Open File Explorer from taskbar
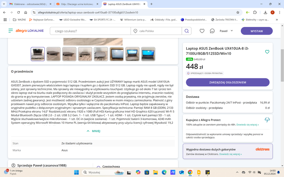284x177 pixels. [x=155, y=172]
